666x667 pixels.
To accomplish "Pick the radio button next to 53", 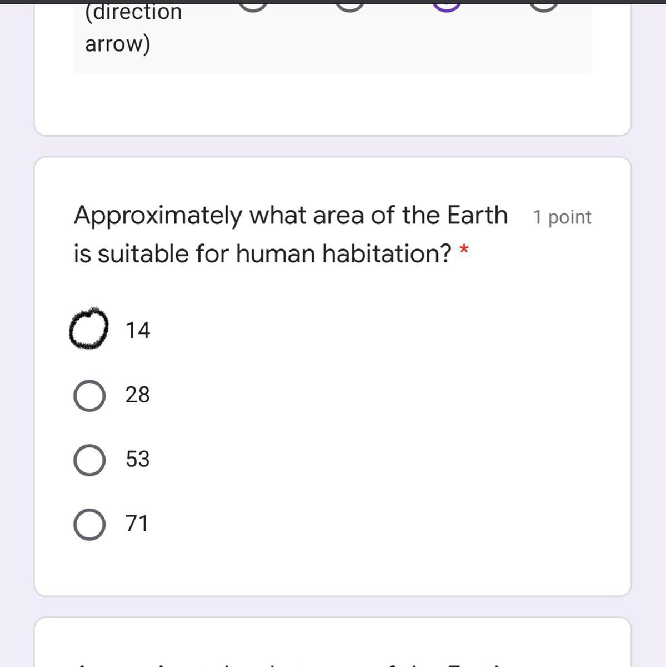I will tap(89, 460).
